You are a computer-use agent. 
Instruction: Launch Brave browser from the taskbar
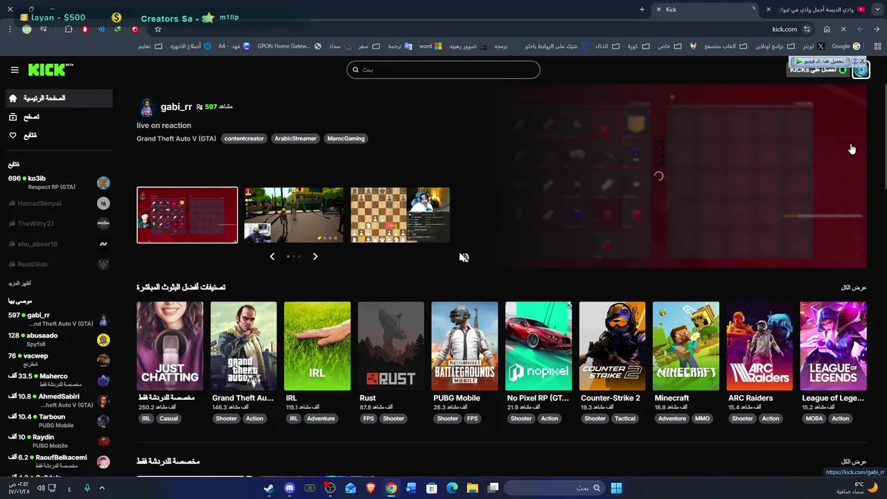(x=371, y=488)
